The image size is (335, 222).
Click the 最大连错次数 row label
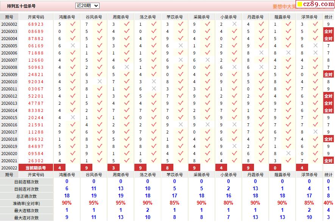point(26,211)
